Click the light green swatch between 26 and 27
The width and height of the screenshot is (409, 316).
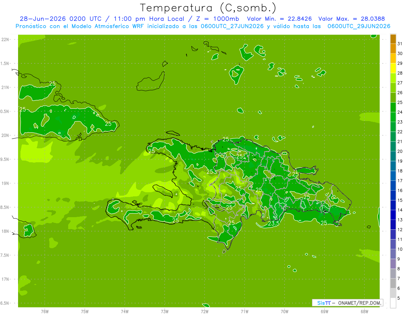(x=393, y=88)
